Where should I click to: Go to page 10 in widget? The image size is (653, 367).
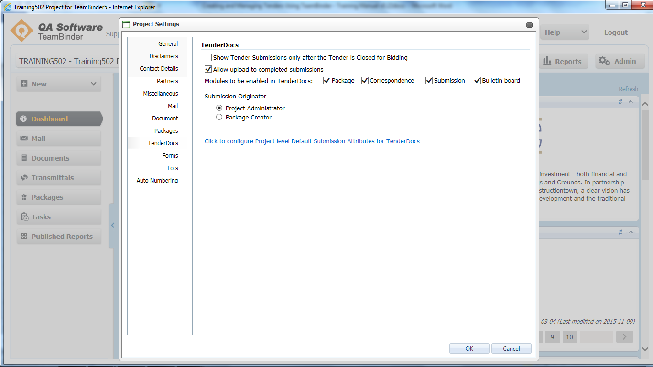(569, 337)
